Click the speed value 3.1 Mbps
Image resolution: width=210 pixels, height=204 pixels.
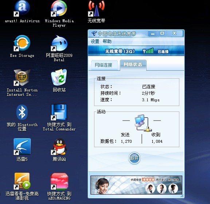click(151, 100)
